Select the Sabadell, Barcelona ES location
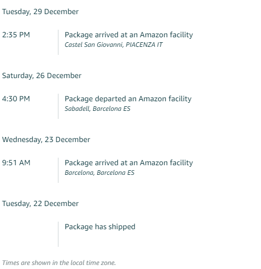Viewport: 261px width, 269px height. (x=97, y=109)
